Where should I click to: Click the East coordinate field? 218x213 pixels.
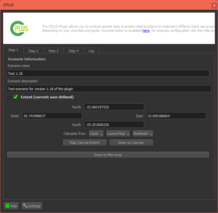(x=176, y=116)
